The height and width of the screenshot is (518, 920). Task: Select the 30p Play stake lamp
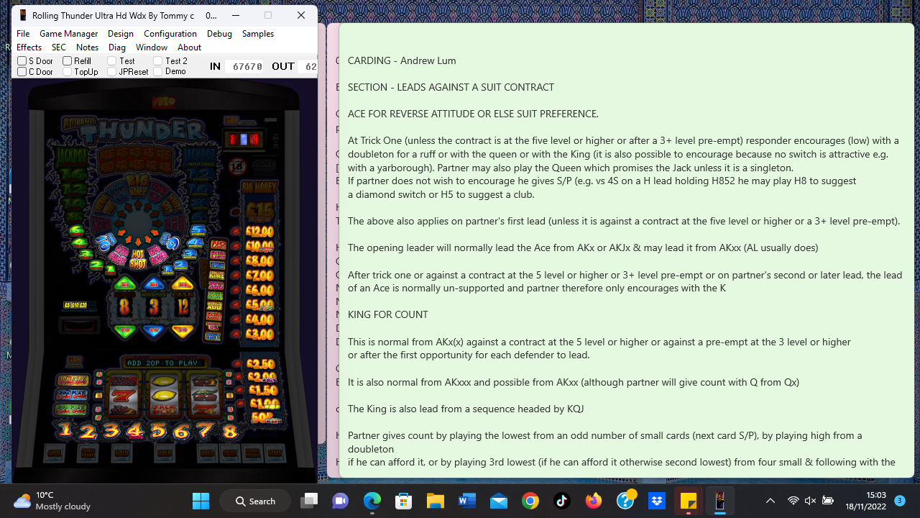point(73,409)
